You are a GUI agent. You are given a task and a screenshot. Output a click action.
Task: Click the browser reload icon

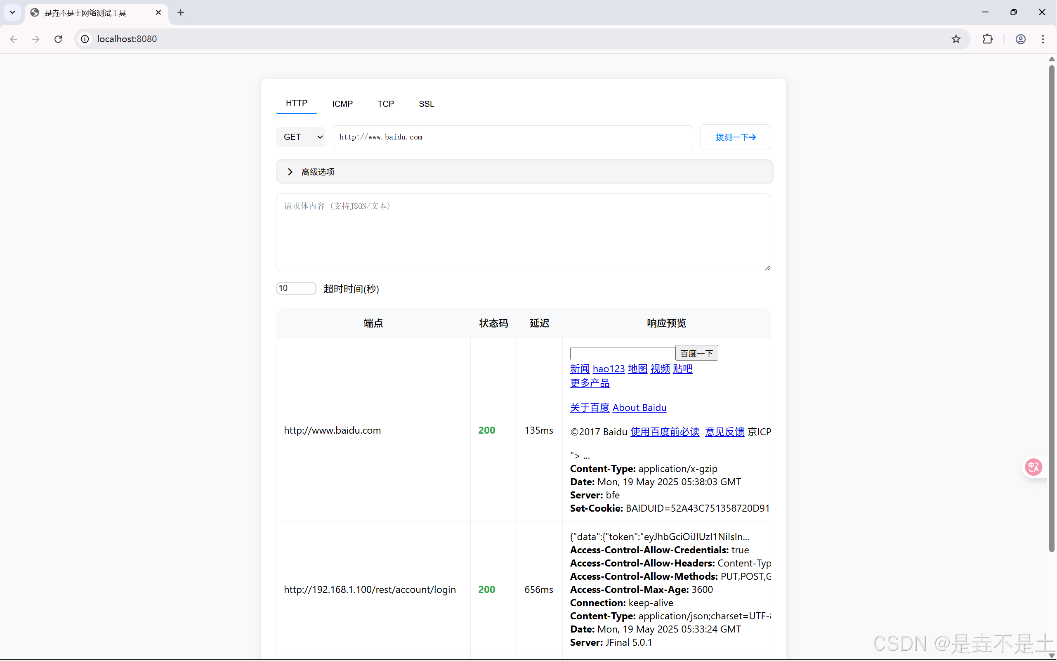coord(58,39)
